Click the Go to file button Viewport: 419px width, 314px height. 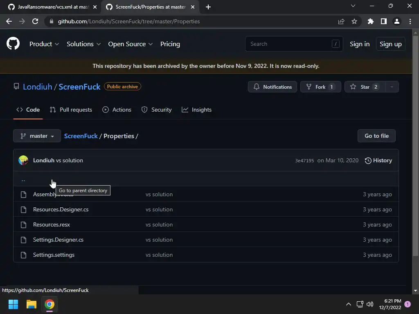(x=376, y=136)
